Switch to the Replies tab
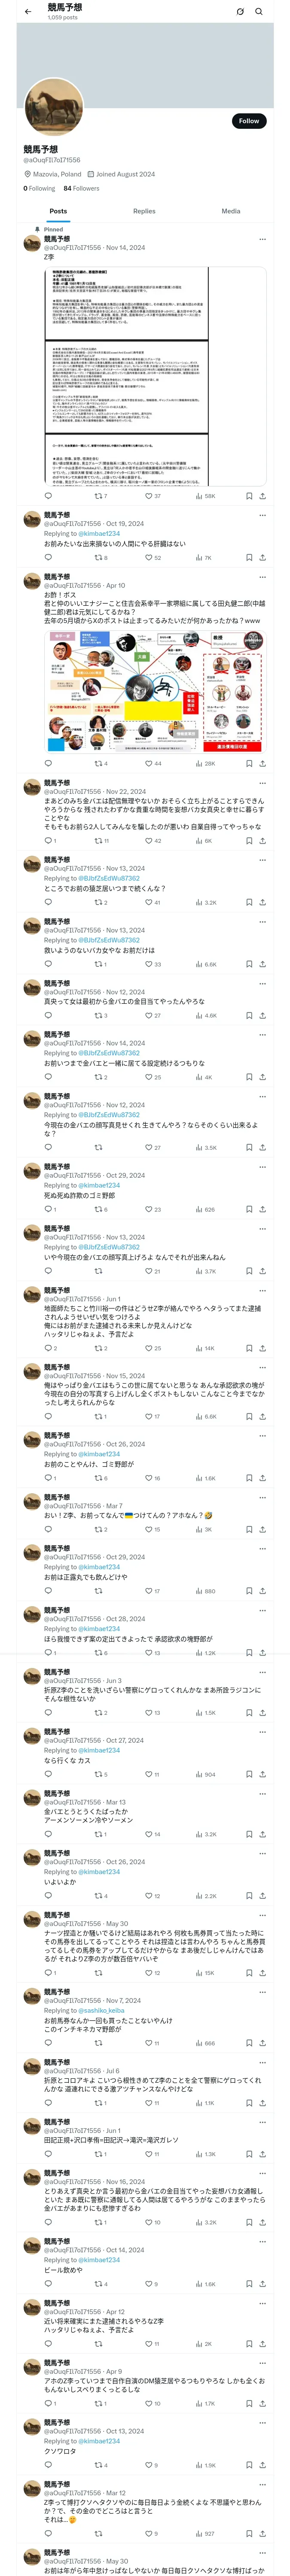The width and height of the screenshot is (290, 2576). click(144, 211)
